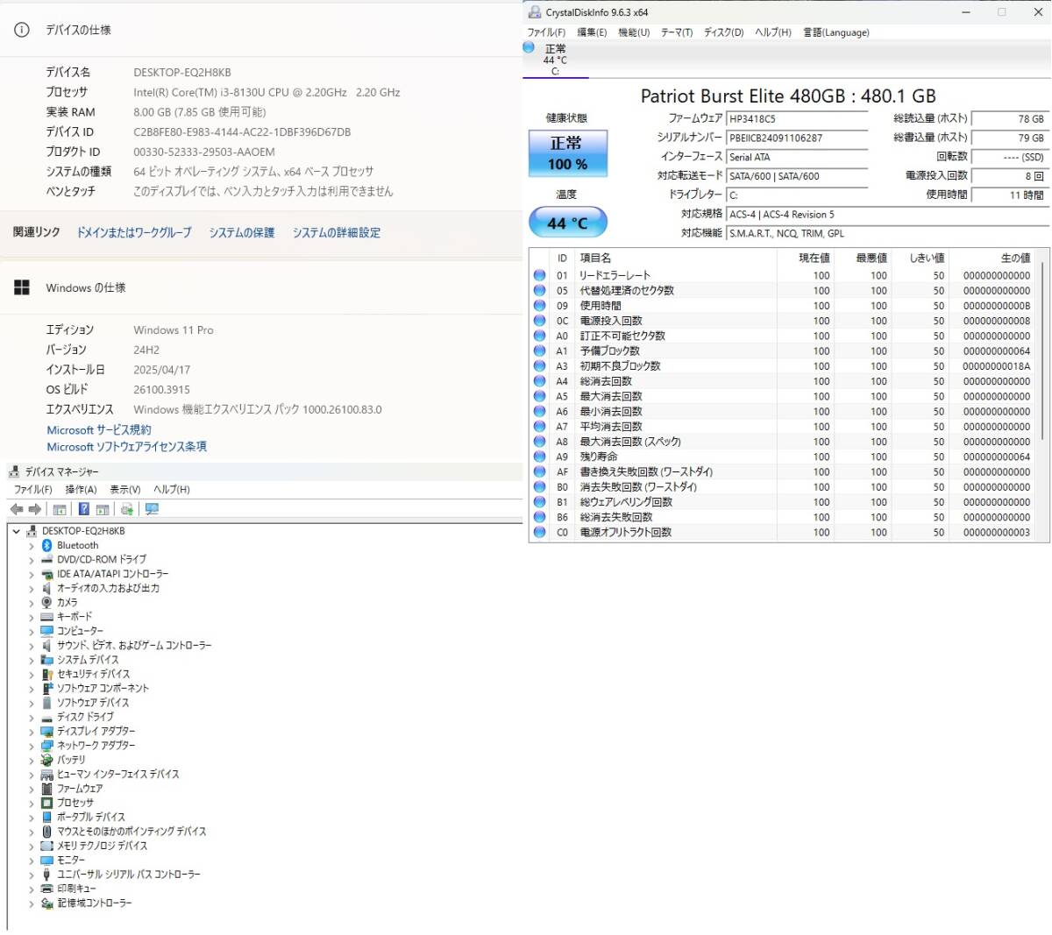The width and height of the screenshot is (1052, 935).
Task: Select the システム デバイス tree row
Action: 87,660
